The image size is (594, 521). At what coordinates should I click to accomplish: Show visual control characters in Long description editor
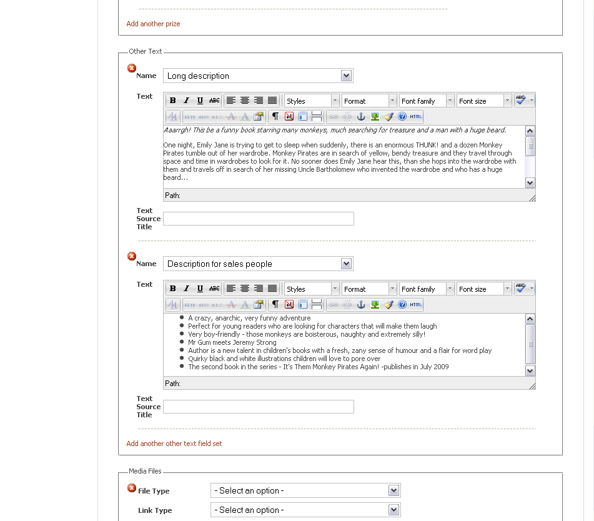275,116
